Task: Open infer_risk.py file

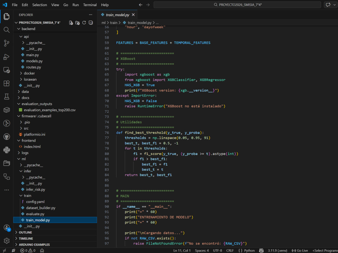Action: (55, 190)
